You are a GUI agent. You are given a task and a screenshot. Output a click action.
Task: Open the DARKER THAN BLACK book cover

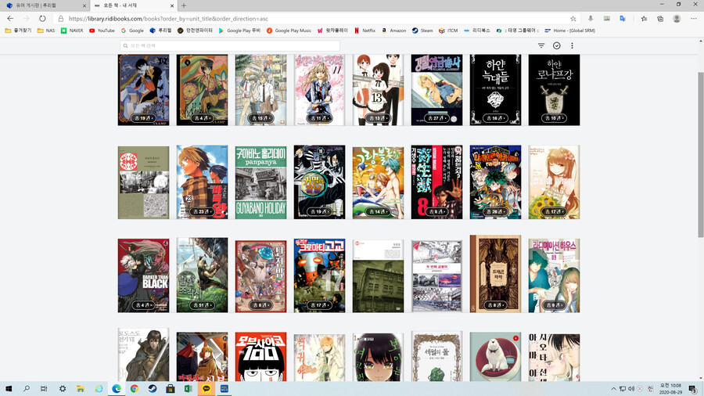143,275
